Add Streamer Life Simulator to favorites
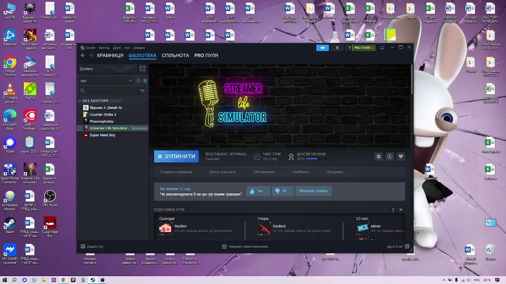The height and width of the screenshot is (284, 506). pyautogui.click(x=400, y=157)
